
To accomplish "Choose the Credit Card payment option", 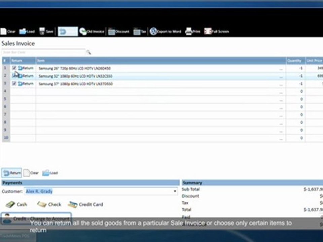I will (85, 204).
